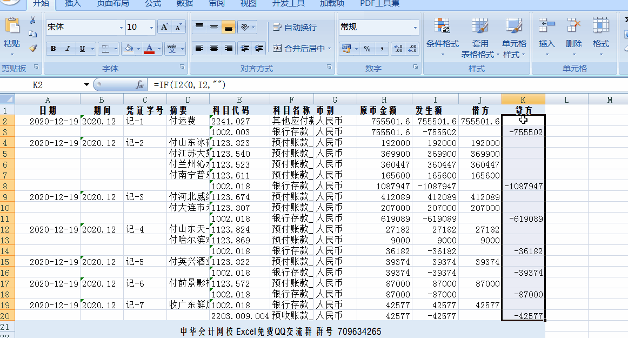Image resolution: width=628 pixels, height=338 pixels.
Task: Click the formula bar input field
Action: (386, 84)
